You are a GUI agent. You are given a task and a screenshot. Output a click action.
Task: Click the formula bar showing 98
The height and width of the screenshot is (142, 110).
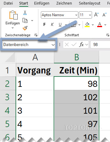(100, 44)
